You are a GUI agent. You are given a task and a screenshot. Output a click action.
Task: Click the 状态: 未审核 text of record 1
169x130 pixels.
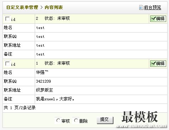[57, 63]
